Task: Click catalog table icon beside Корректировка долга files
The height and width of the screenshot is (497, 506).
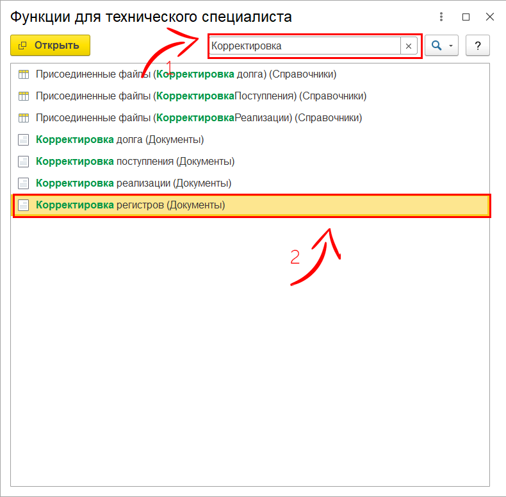Action: click(24, 74)
